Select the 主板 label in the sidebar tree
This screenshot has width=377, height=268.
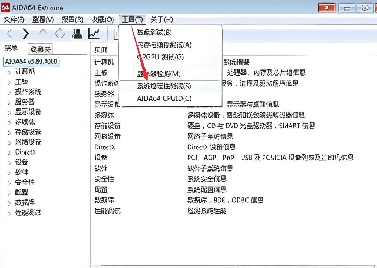[x=22, y=82]
